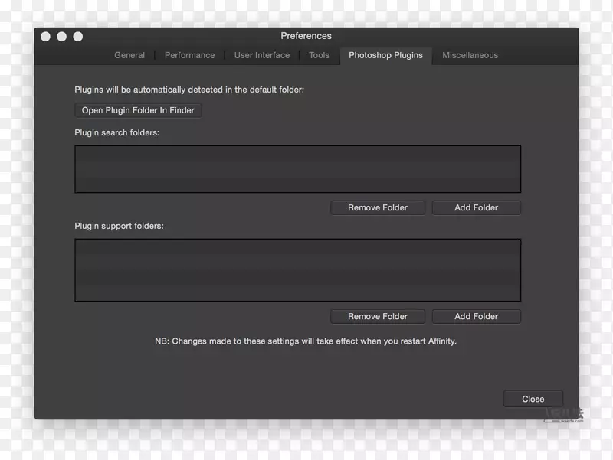The height and width of the screenshot is (460, 613).
Task: Click Open Plugin Folder In Finder
Action: pos(138,110)
